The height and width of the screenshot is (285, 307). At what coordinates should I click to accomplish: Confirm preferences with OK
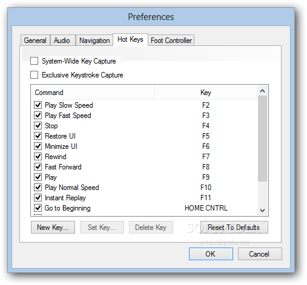[x=211, y=254]
